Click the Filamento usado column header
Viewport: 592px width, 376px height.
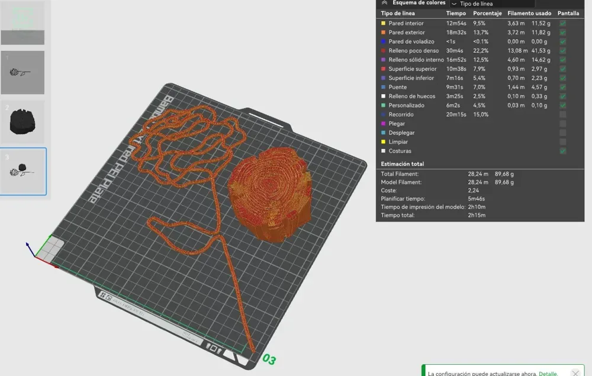(529, 13)
